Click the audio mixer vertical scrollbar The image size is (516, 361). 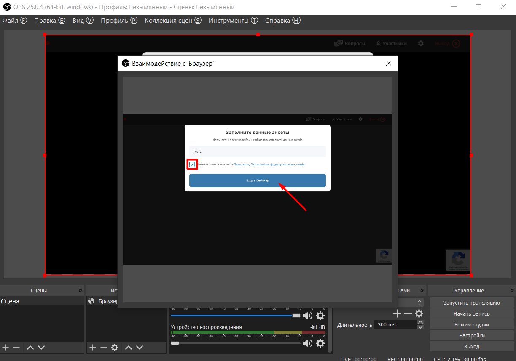(x=330, y=330)
